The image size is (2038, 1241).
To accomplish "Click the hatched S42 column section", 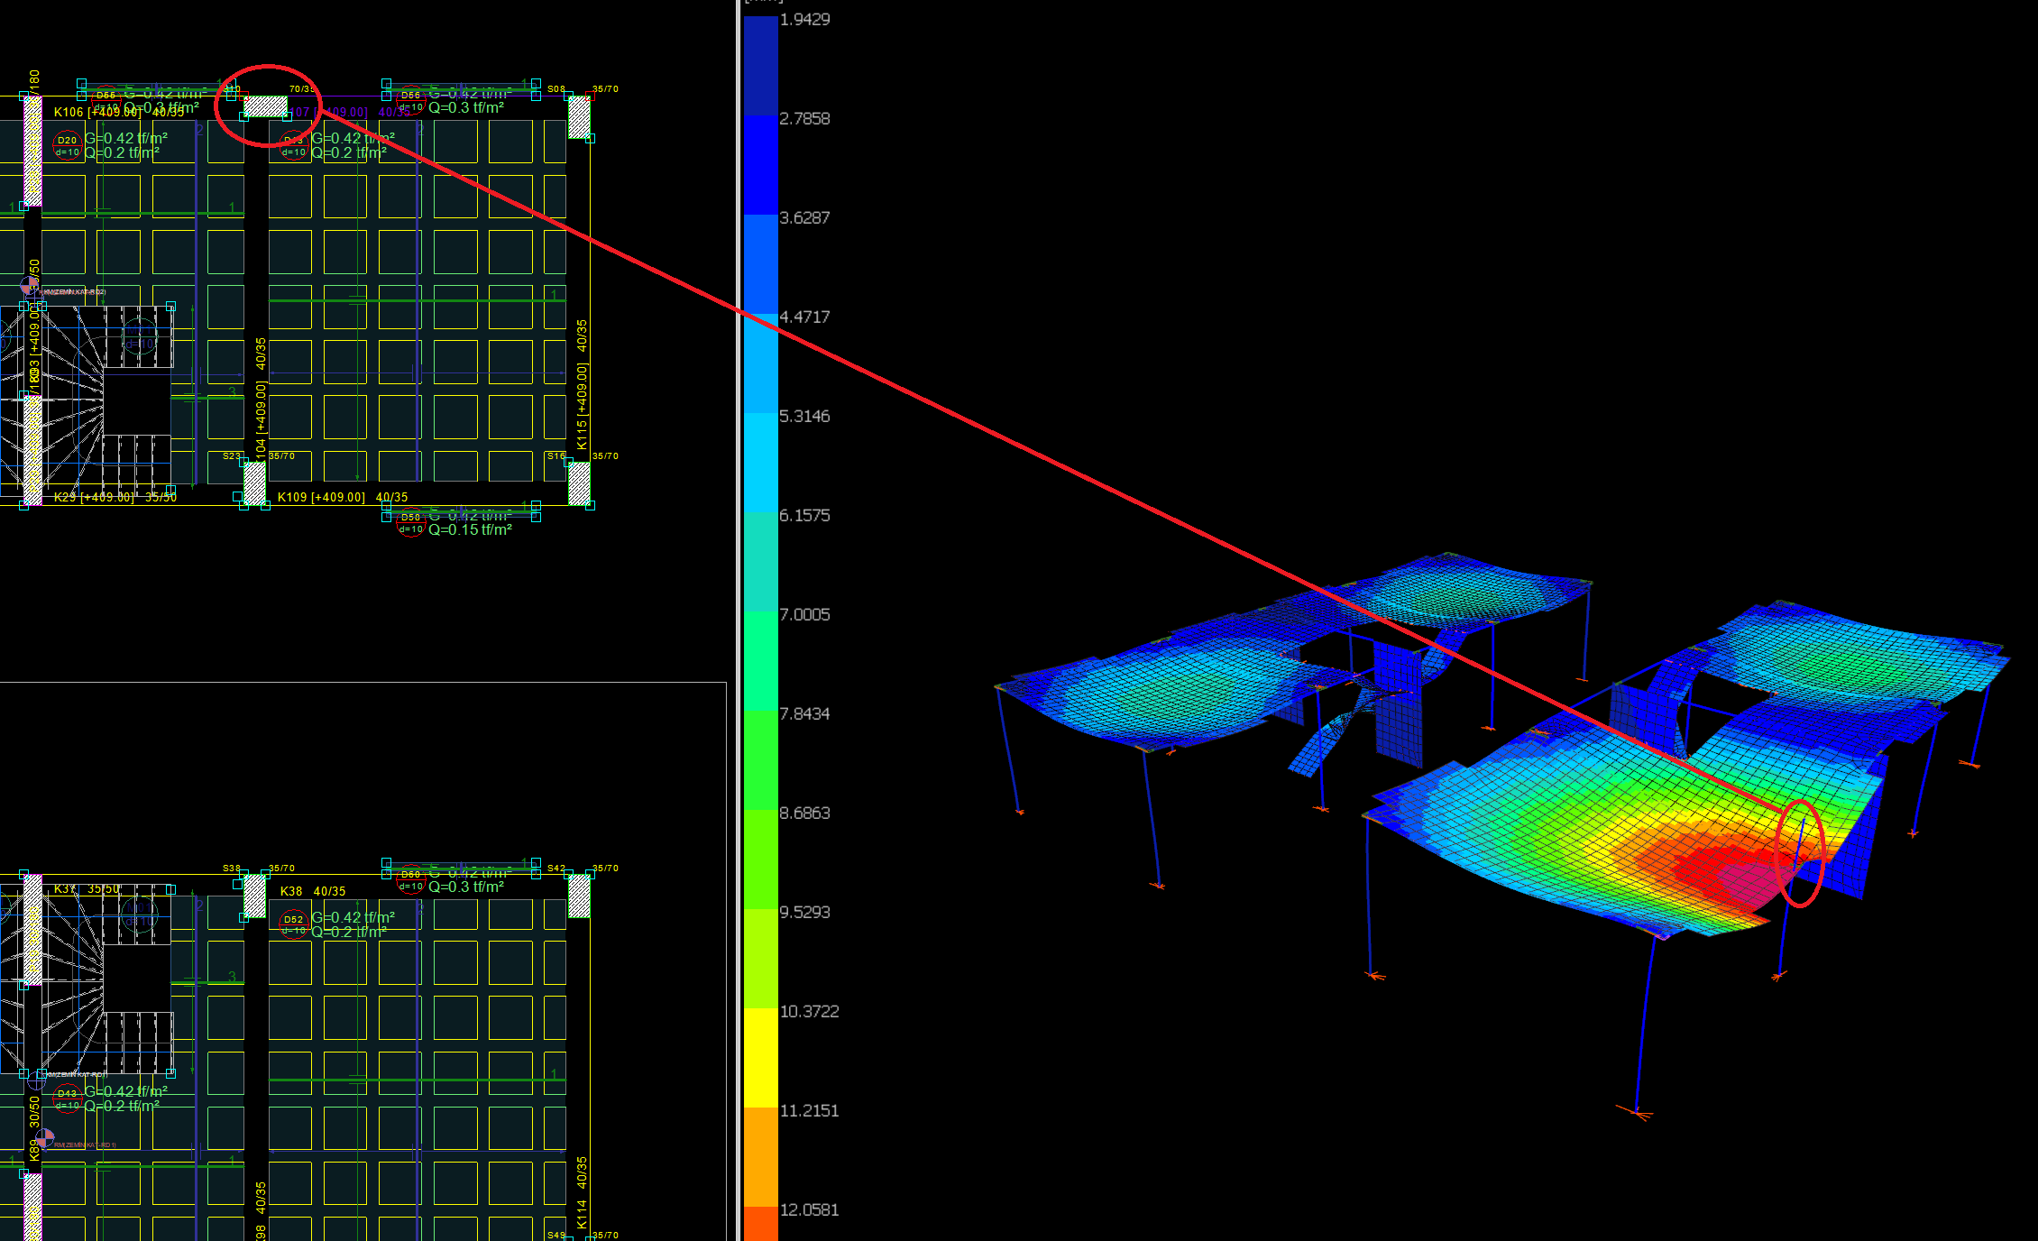I will pos(579,896).
